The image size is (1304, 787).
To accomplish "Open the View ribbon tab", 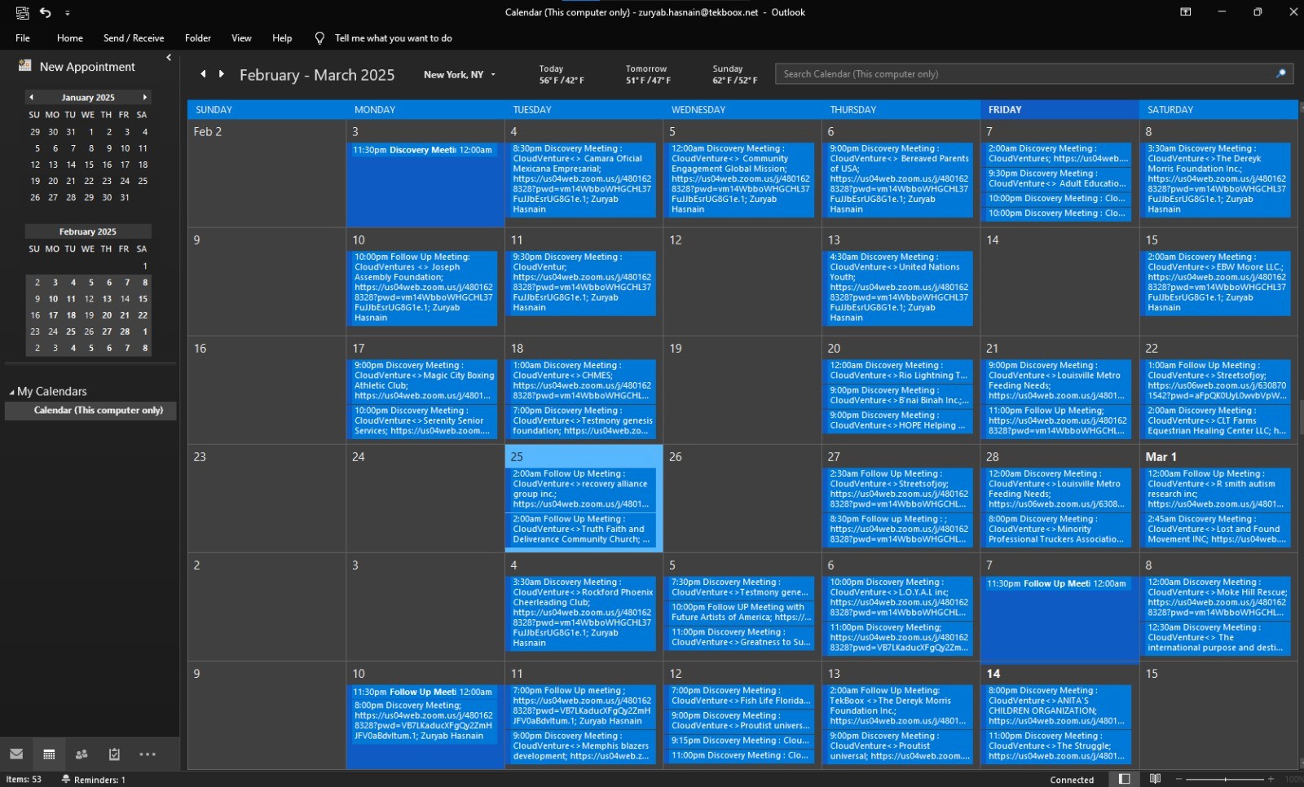I will [241, 38].
